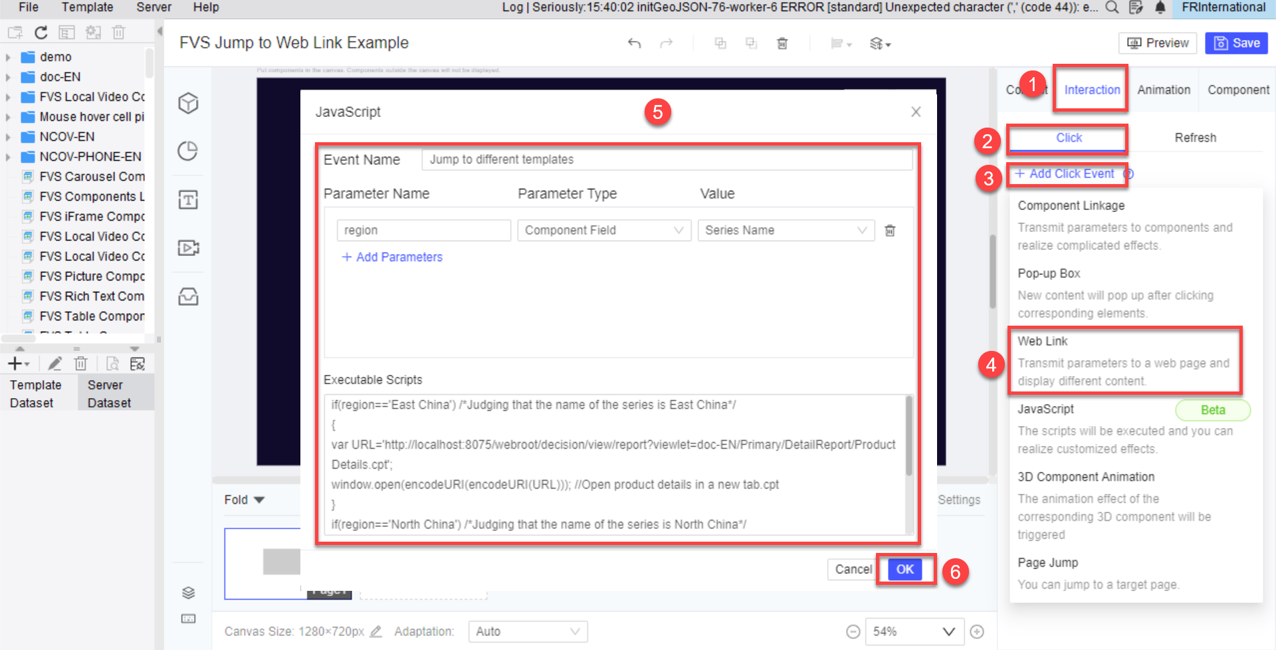Redo the last action in toolbar

666,43
